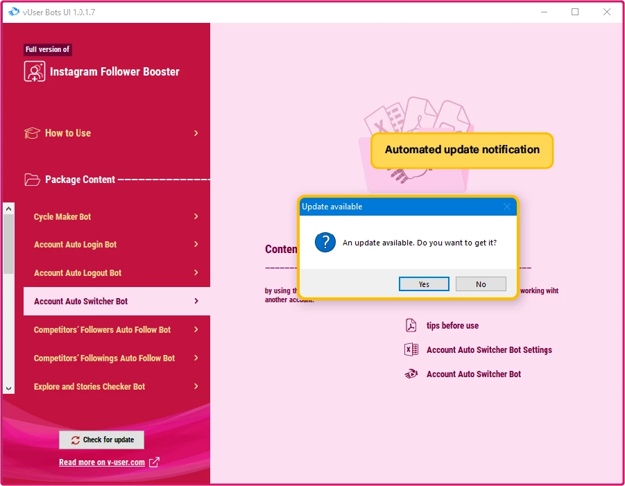Select Competitors' Followers Auto Follow Bot
The width and height of the screenshot is (625, 486).
tap(117, 329)
